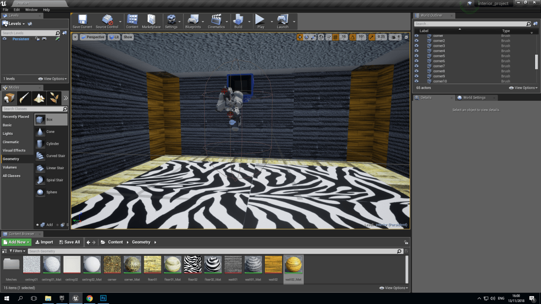Switch to the World Settings tab
Viewport: 541px width, 304px height.
point(474,97)
